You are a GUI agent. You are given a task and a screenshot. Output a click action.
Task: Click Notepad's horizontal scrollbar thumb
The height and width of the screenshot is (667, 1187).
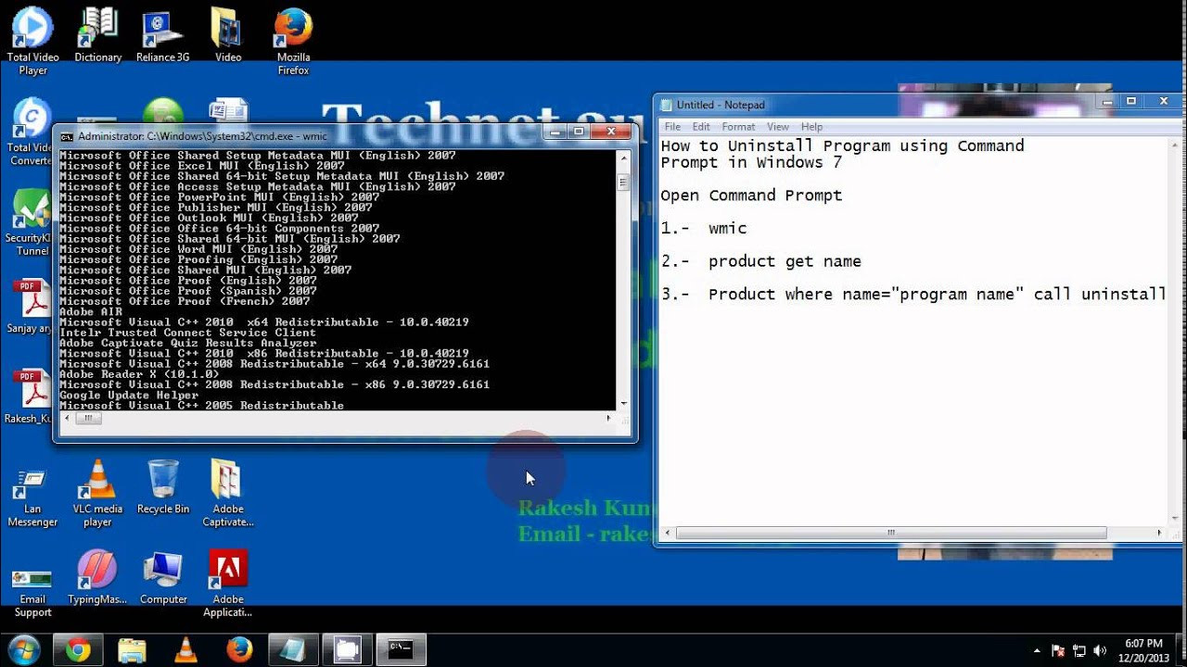(891, 533)
